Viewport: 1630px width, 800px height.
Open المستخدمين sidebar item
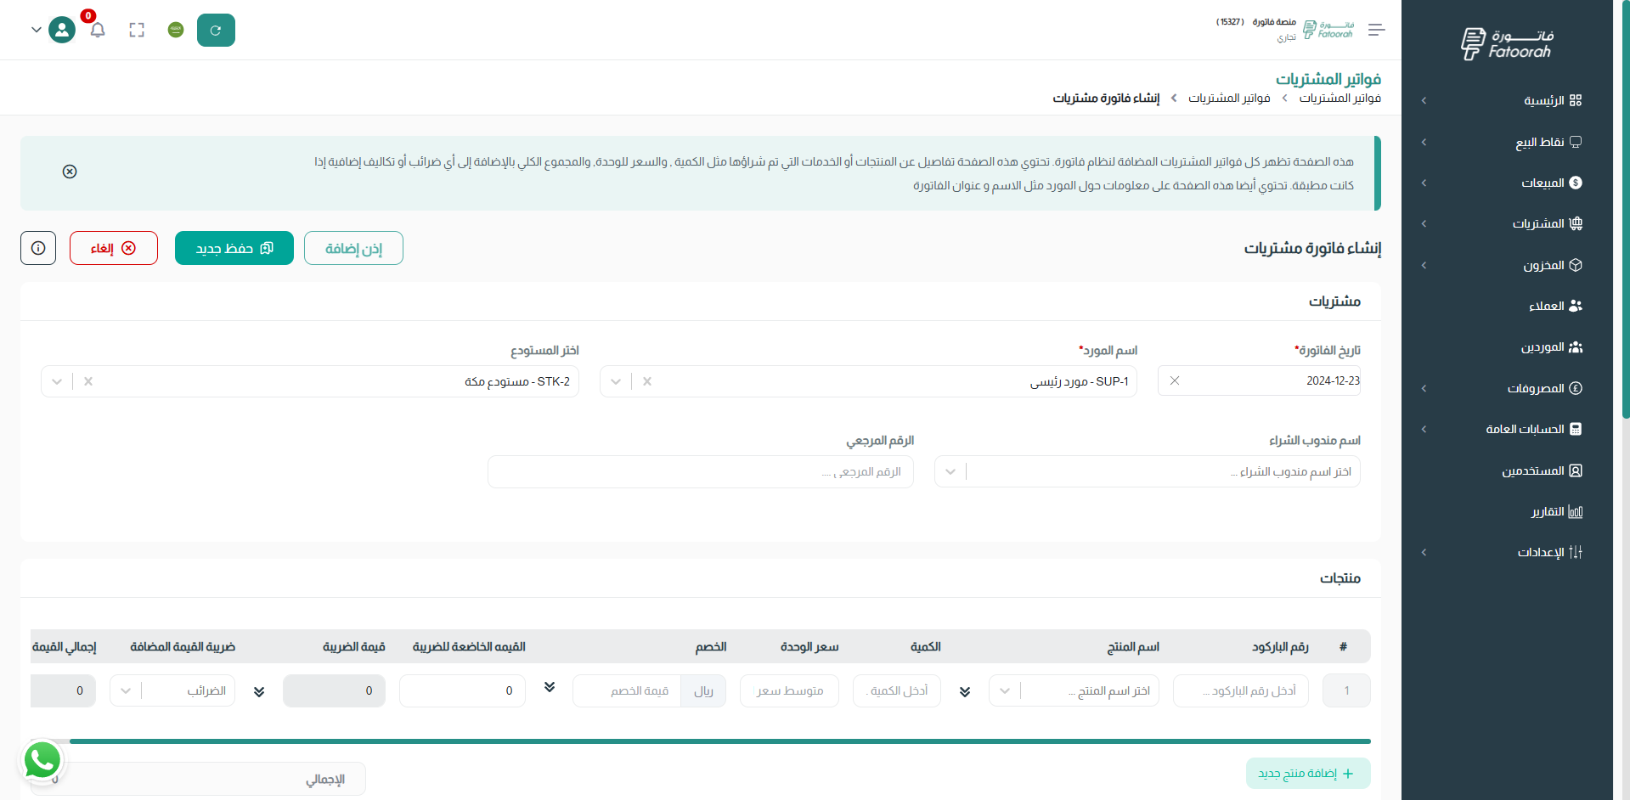[x=1542, y=470]
